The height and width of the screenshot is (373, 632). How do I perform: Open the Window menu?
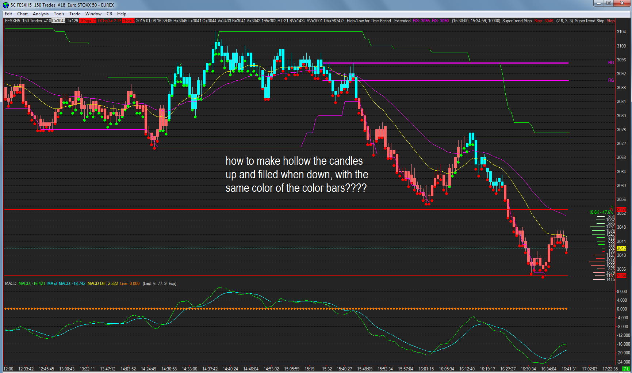(93, 14)
